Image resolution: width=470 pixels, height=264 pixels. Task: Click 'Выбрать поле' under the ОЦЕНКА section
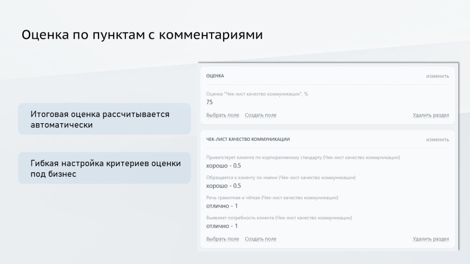pos(222,115)
